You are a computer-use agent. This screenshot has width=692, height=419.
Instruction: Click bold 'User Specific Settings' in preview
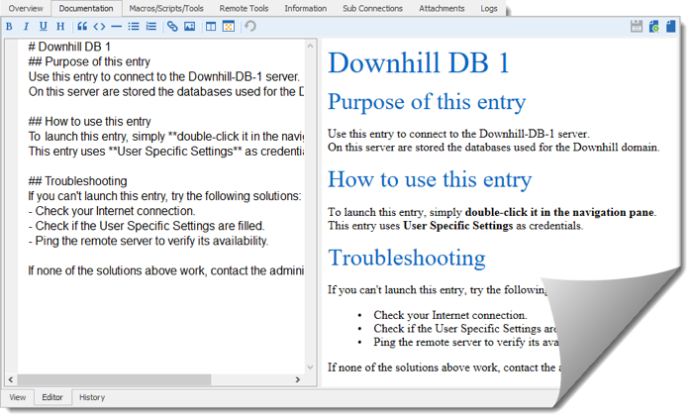458,226
